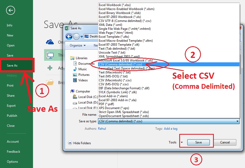
Task: Choose OpenDocument Spreadsheet (*.ods) type
Action: (x=169, y=116)
